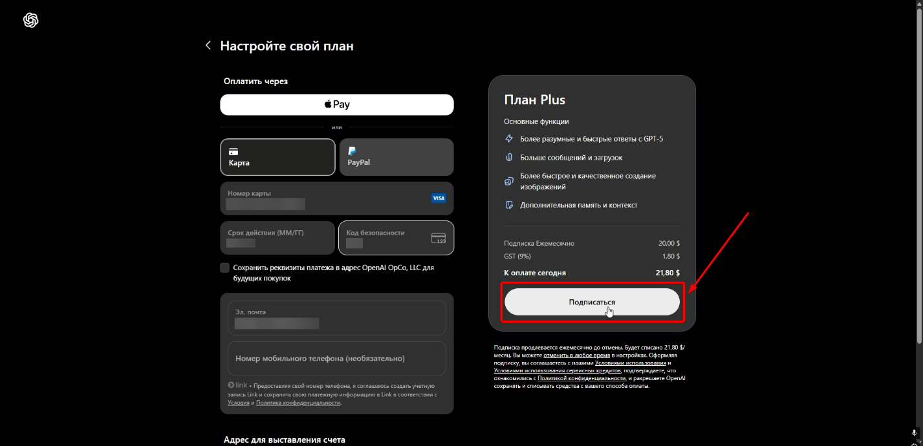Click the lightning icon beside GPT-5 feature

point(509,139)
